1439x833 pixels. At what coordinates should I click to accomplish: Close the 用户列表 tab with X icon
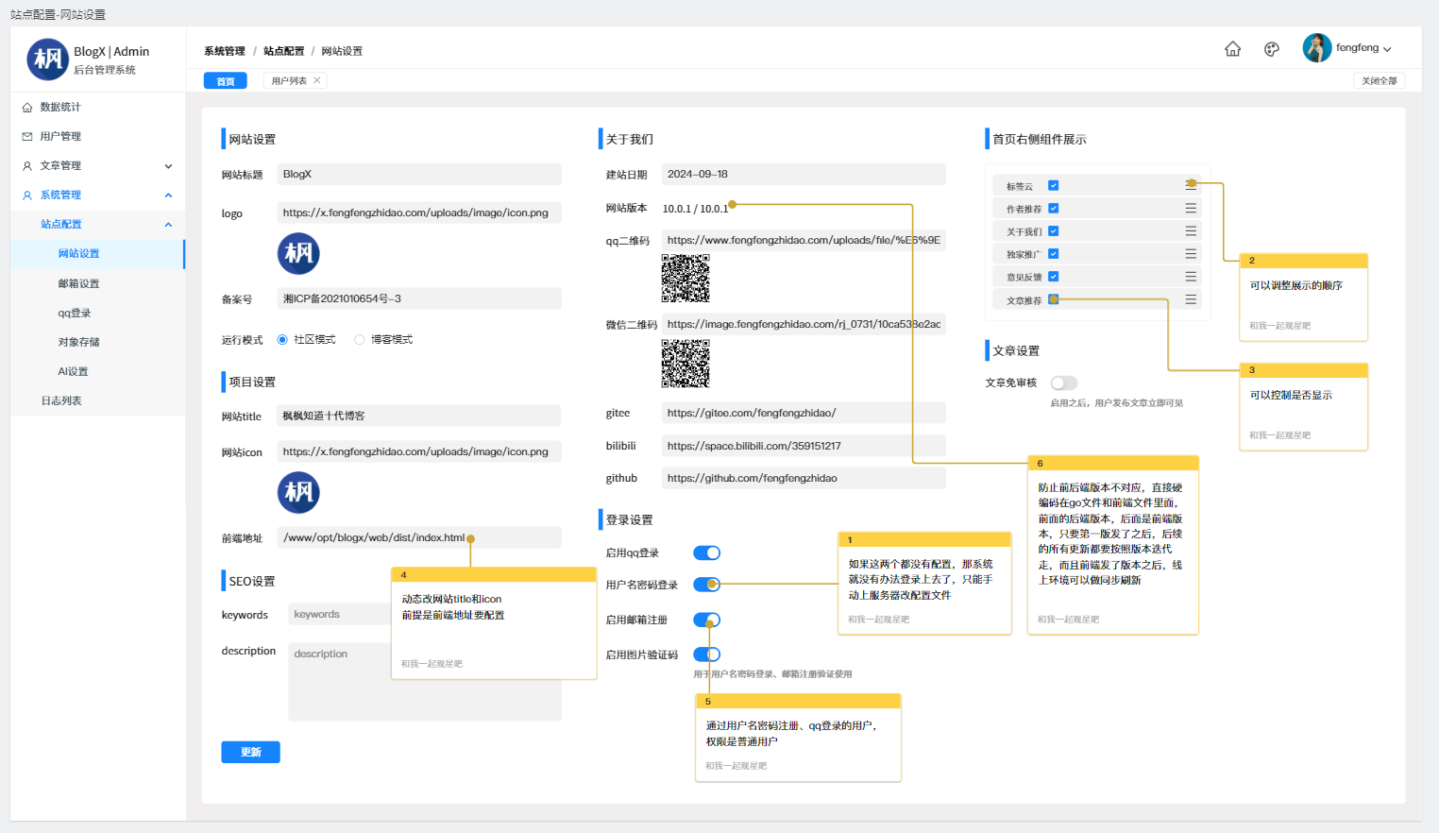coord(317,80)
